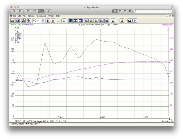Open the Options menu
The height and width of the screenshot is (139, 183).
coord(31,16)
